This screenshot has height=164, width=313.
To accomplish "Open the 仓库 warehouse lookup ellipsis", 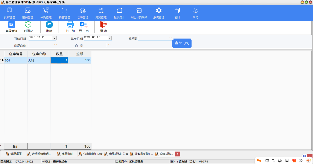I will pos(110,45).
